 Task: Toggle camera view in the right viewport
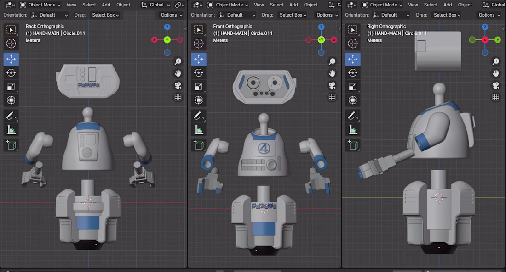(x=496, y=85)
